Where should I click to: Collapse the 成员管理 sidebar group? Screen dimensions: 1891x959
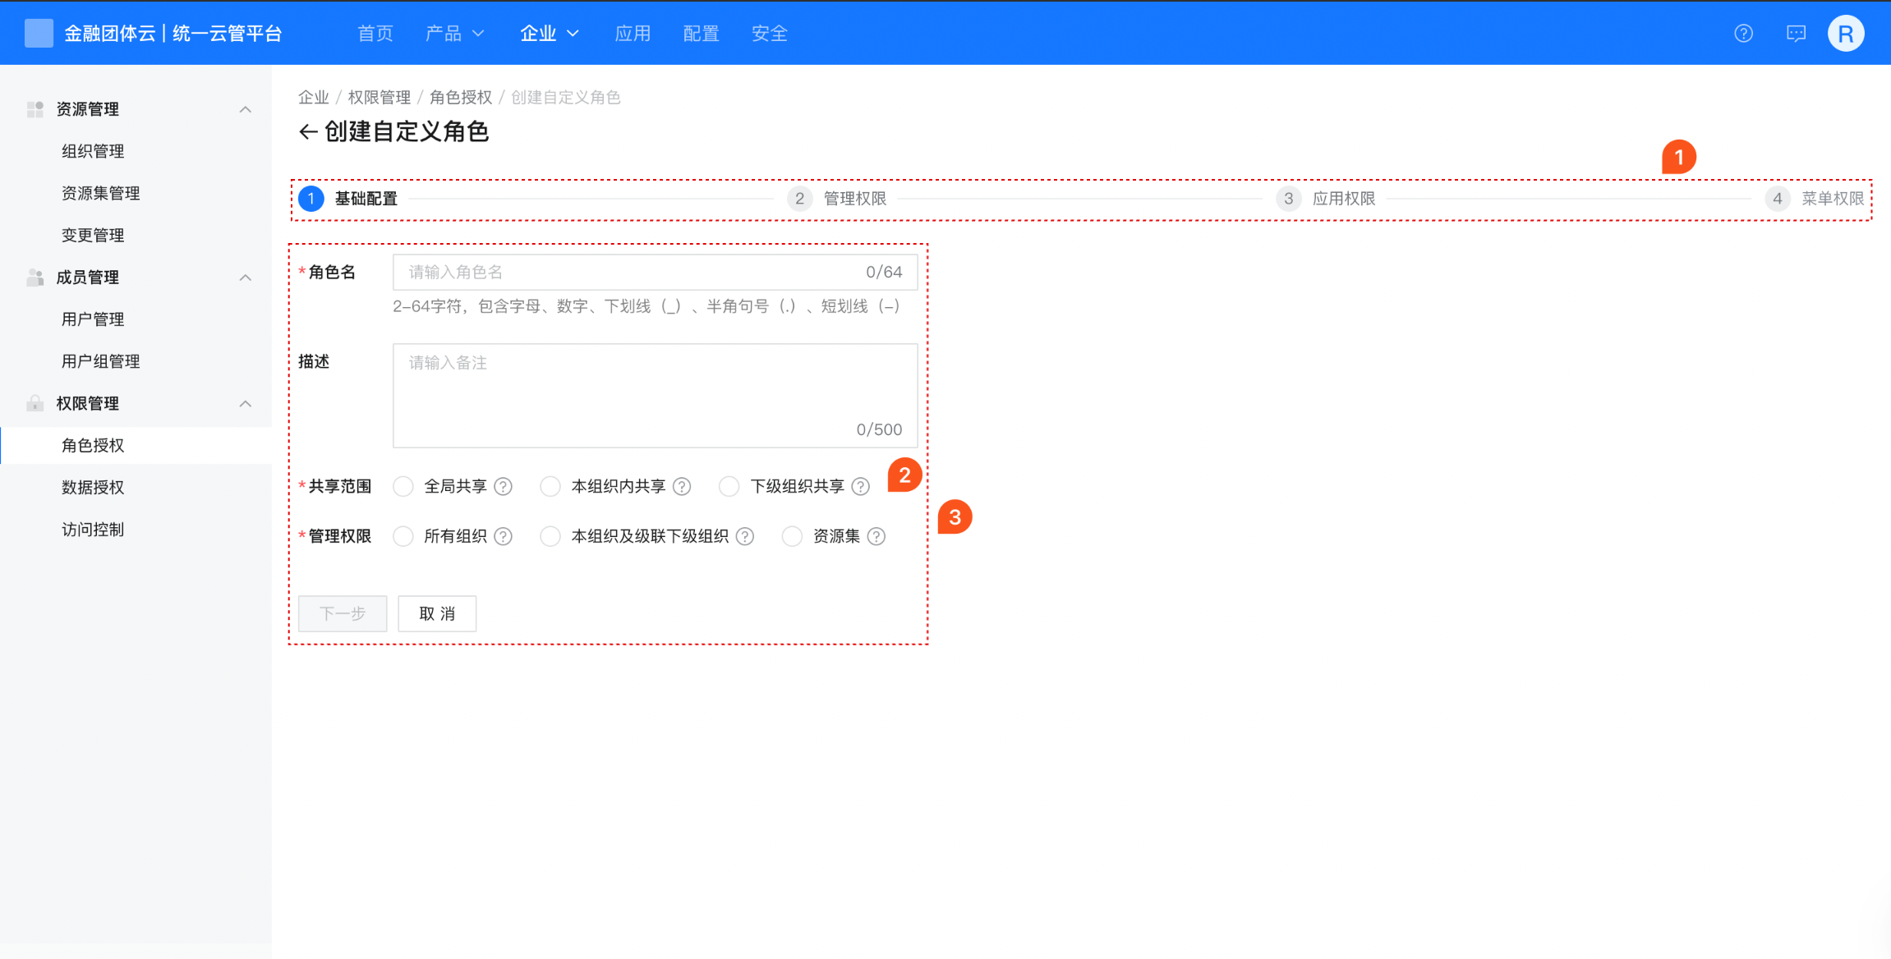coord(245,278)
